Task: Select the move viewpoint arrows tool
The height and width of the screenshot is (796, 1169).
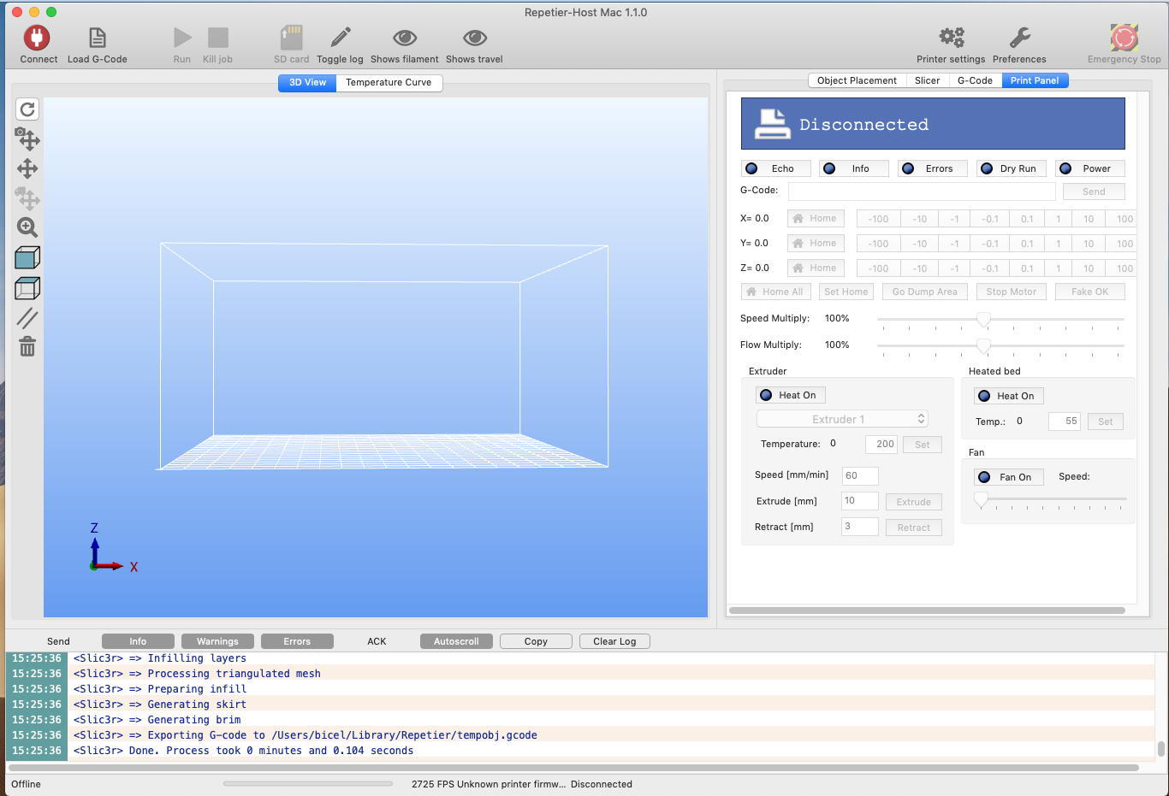Action: point(27,168)
